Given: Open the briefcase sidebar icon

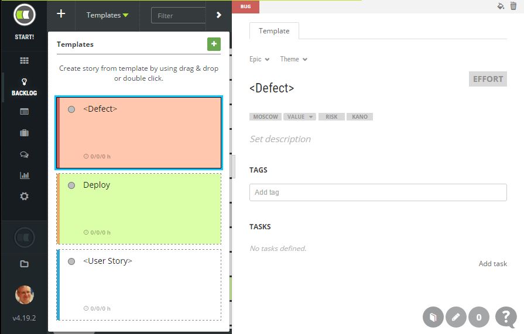Looking at the screenshot, I should click(25, 133).
